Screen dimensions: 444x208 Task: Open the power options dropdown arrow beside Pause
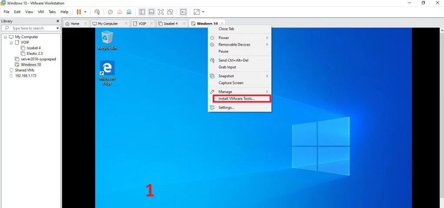tap(85, 12)
